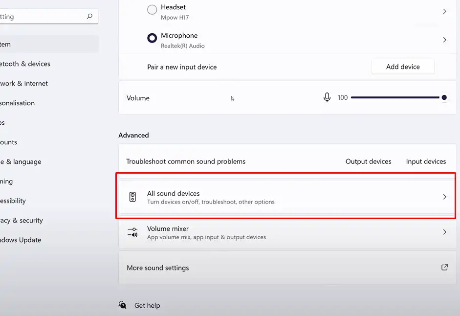Click the All sound devices speaker icon
Viewport: 460px width, 316px height.
coord(132,197)
